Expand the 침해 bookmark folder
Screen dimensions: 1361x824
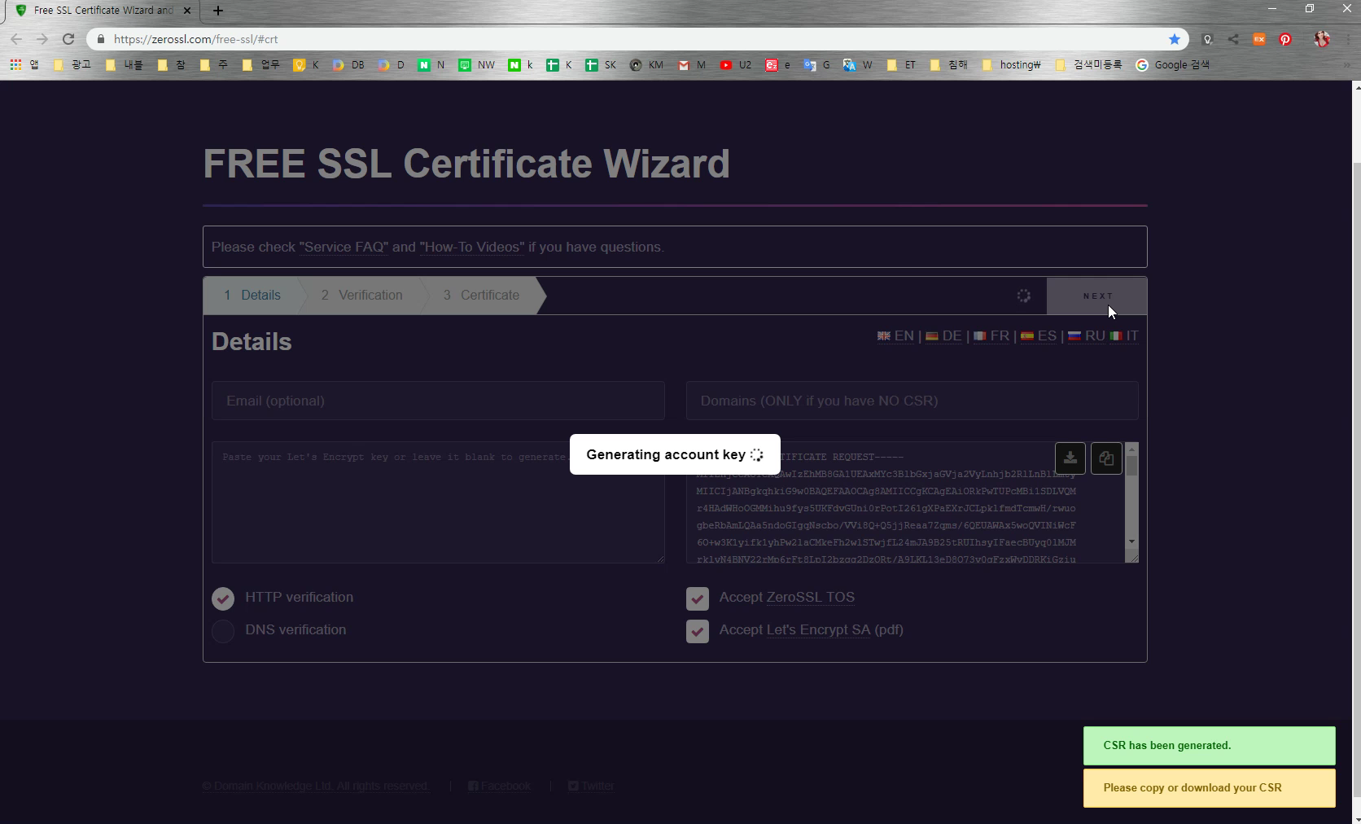(x=949, y=64)
